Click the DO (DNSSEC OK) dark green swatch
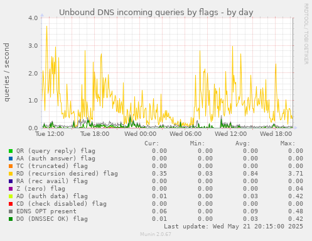312x241 pixels. pyautogui.click(x=11, y=219)
